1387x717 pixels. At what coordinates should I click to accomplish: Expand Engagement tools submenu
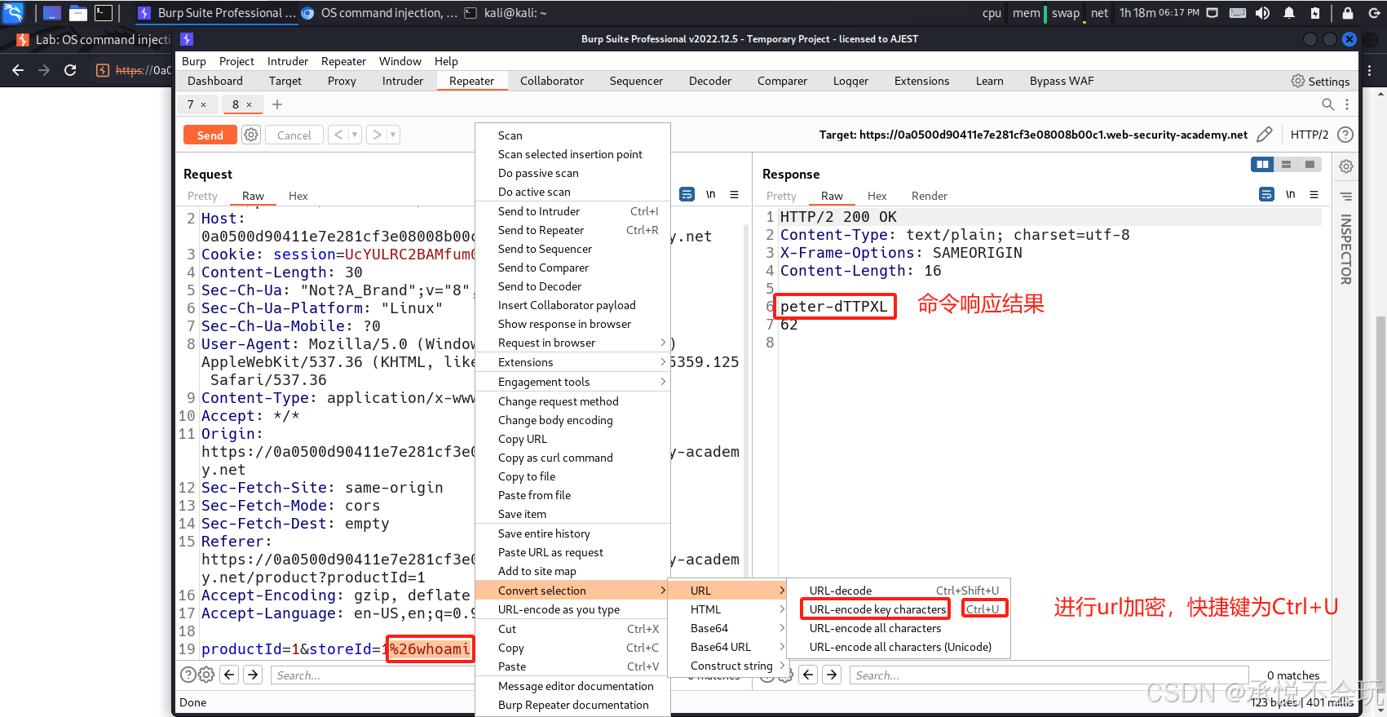coord(572,382)
